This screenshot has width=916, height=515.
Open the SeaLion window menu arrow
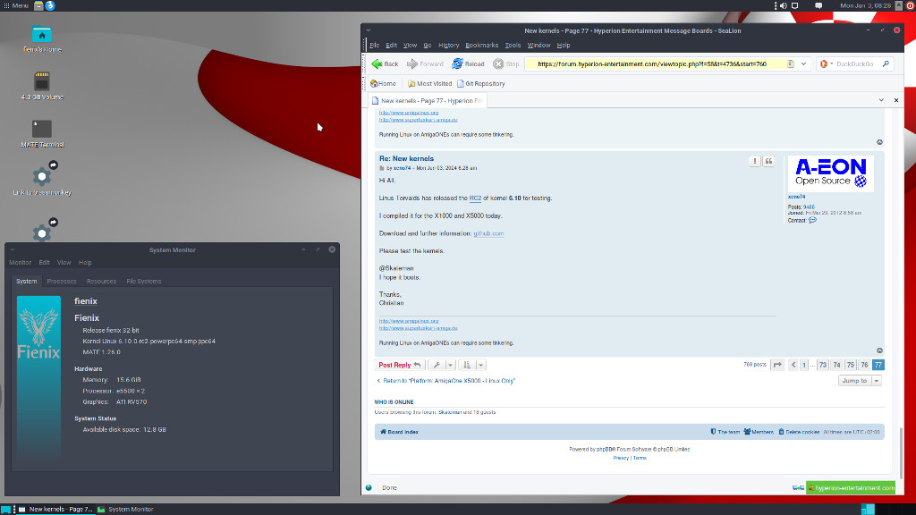pyautogui.click(x=368, y=30)
